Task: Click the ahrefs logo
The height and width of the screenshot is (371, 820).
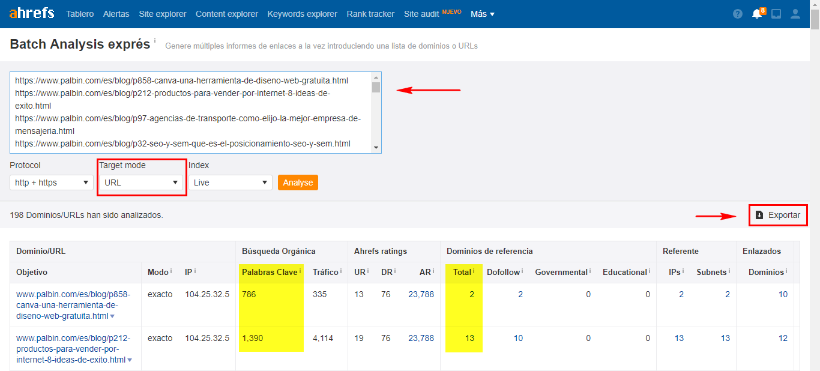Action: pos(32,13)
